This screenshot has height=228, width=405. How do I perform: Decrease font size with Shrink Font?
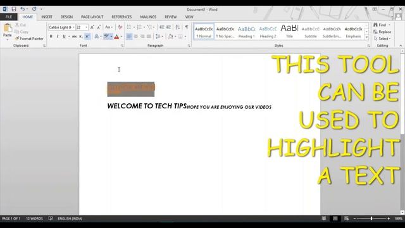coord(99,27)
